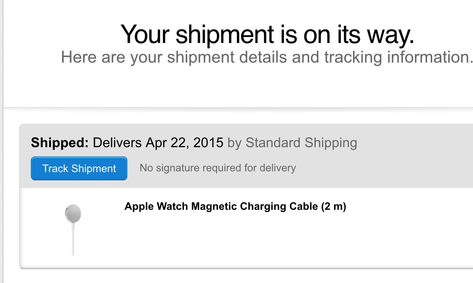Click the white cable cord in the product picture

click(73, 240)
